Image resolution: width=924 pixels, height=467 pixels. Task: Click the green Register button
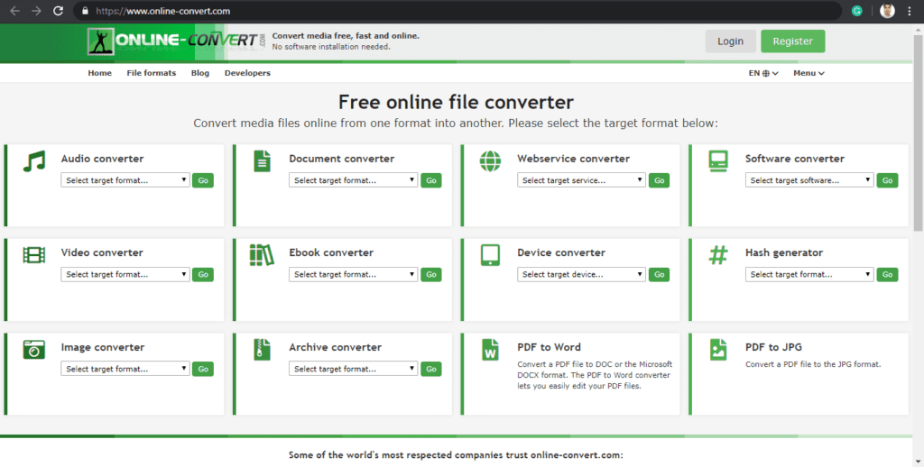[792, 41]
